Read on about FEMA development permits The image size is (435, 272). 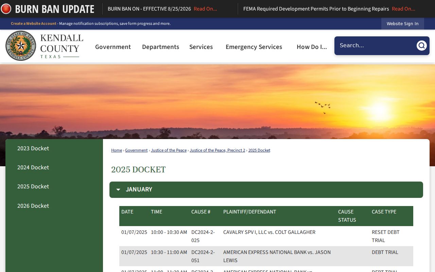[403, 9]
